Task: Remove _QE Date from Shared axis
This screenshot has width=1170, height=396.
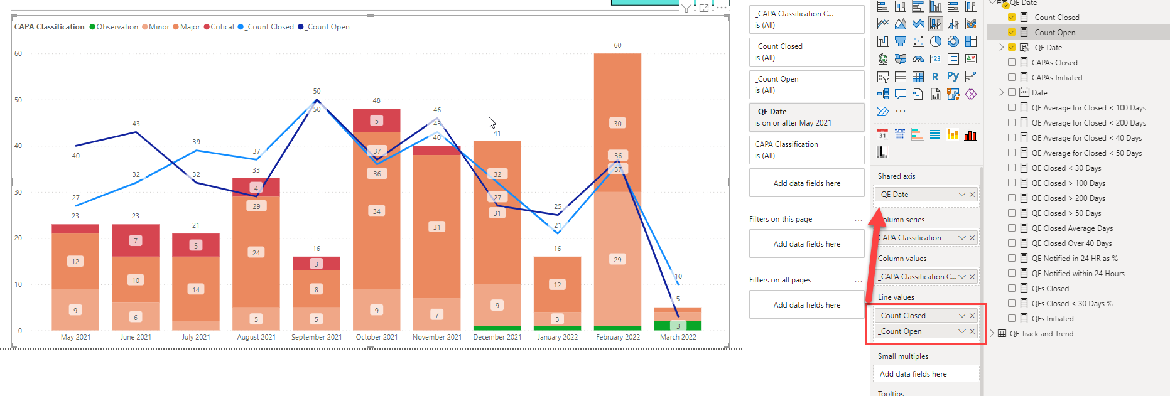Action: pyautogui.click(x=972, y=195)
